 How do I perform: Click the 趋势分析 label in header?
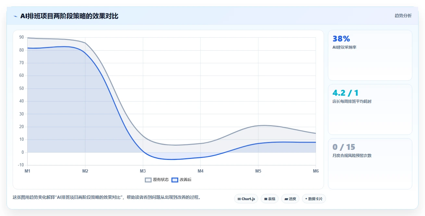(x=403, y=16)
